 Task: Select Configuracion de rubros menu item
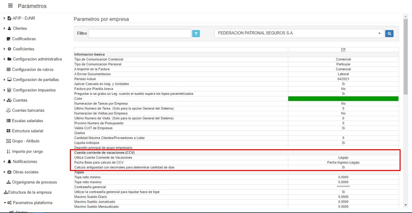[x=32, y=70]
